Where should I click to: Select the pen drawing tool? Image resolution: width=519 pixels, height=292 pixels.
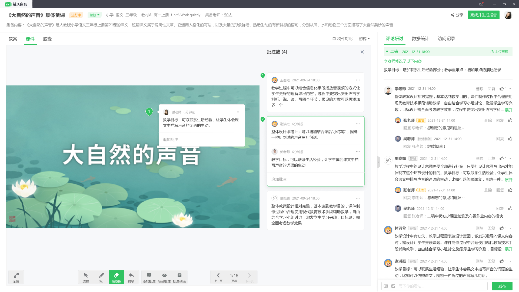[101, 277]
